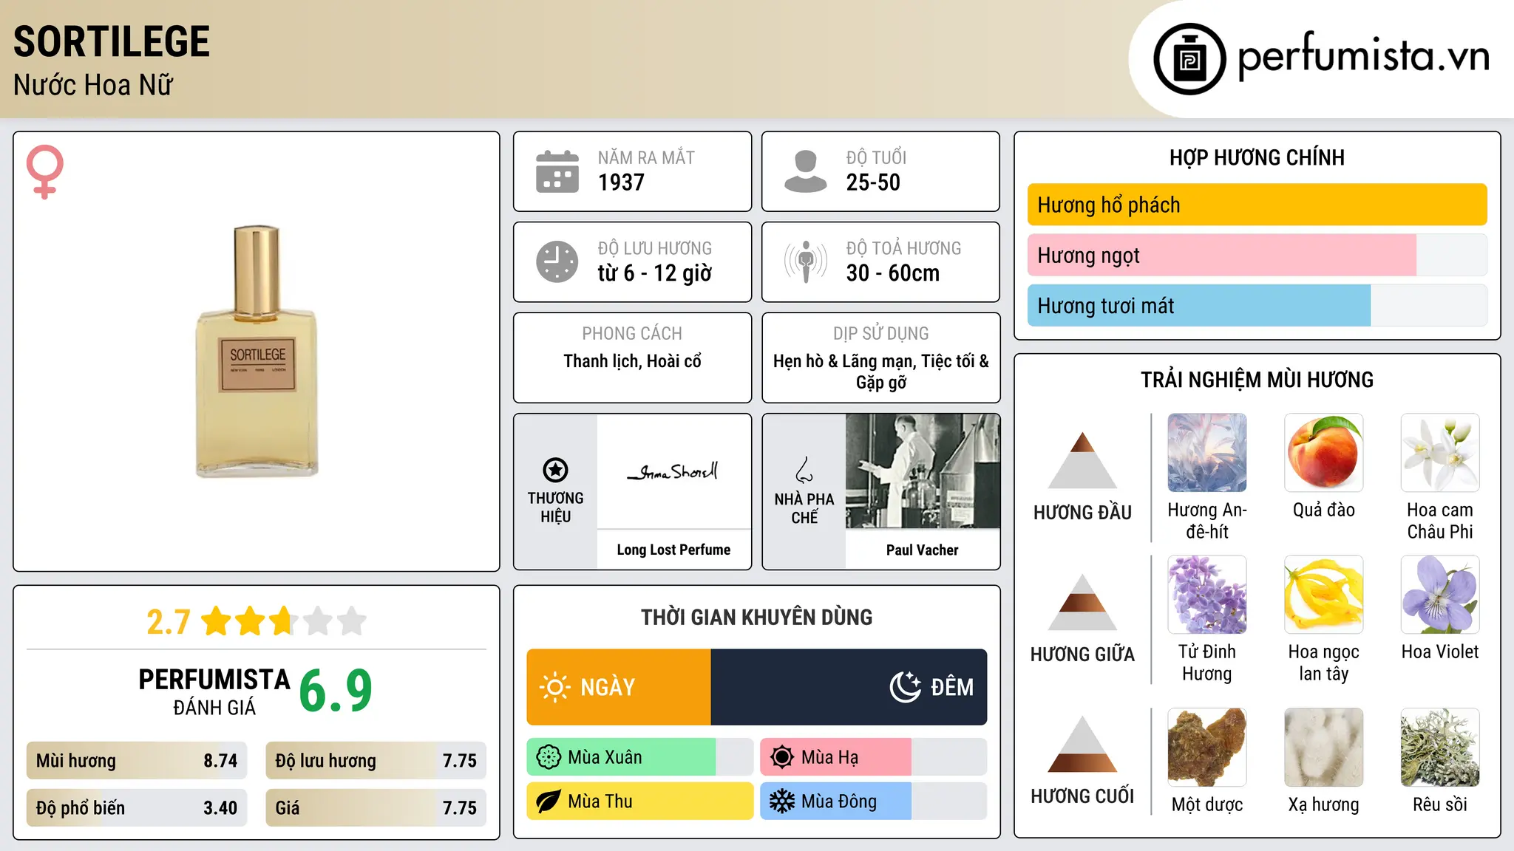The image size is (1514, 851).
Task: Click the sillage value 30 - 60cm
Action: (x=893, y=273)
